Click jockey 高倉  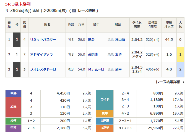tap(91, 40)
